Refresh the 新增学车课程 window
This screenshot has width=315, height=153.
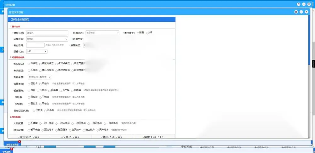click(296, 12)
